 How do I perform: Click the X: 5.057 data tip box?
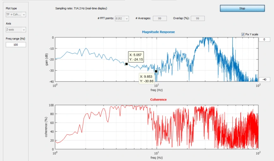click(x=136, y=57)
